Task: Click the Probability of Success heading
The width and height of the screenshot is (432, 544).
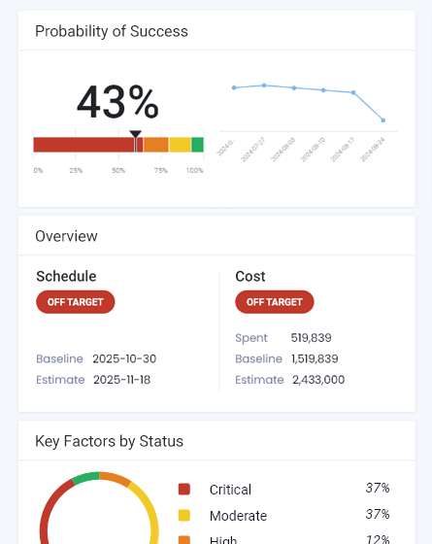Action: (x=112, y=31)
